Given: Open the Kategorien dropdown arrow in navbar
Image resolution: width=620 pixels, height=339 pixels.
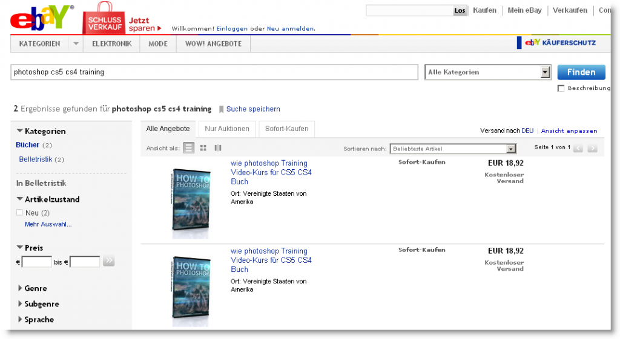Looking at the screenshot, I should point(76,44).
